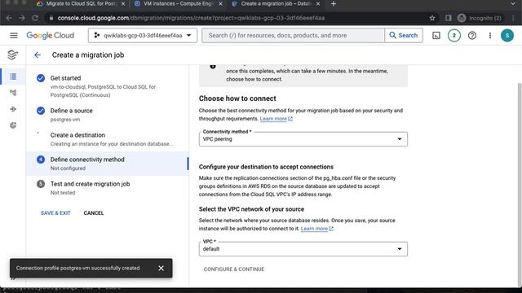
Task: Open Migration jobs in side navigation
Action: [x=13, y=77]
